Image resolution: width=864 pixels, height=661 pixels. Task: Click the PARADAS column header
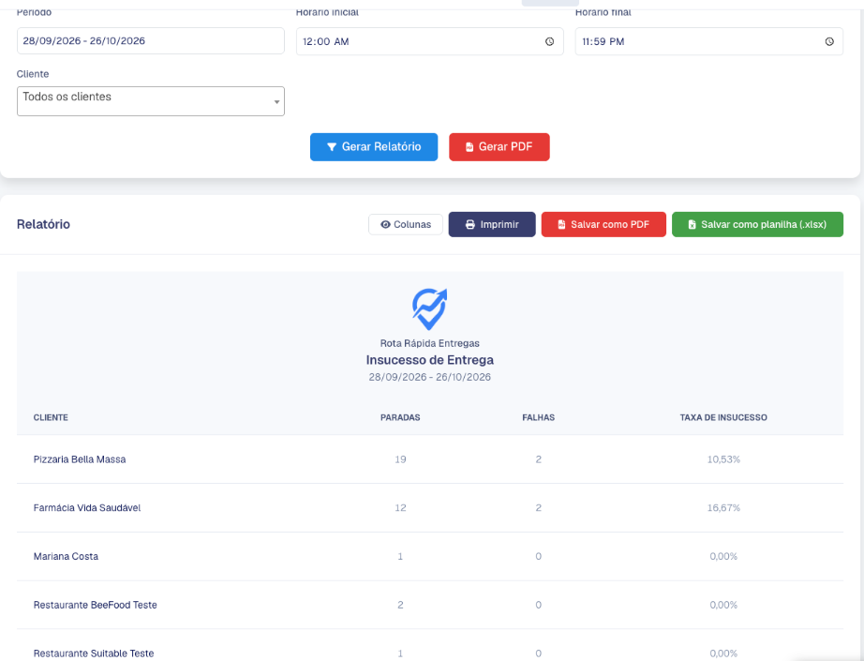[x=400, y=417]
